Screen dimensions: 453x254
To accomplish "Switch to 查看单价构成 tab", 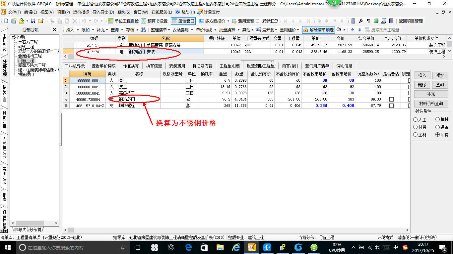I will point(103,66).
